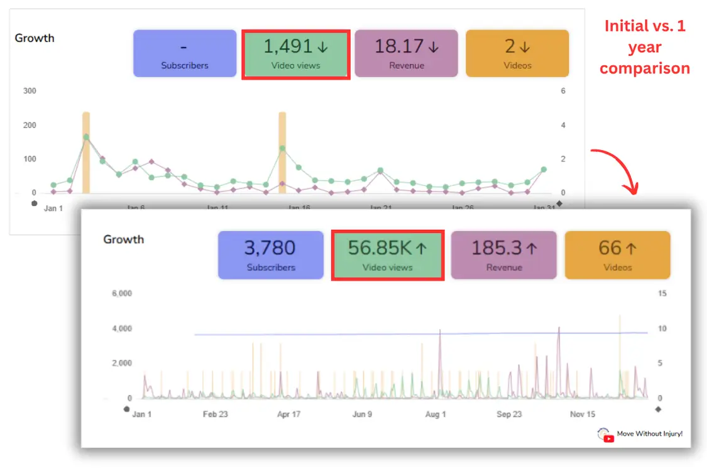Select the Growth heading on the yearly chart

pos(124,239)
